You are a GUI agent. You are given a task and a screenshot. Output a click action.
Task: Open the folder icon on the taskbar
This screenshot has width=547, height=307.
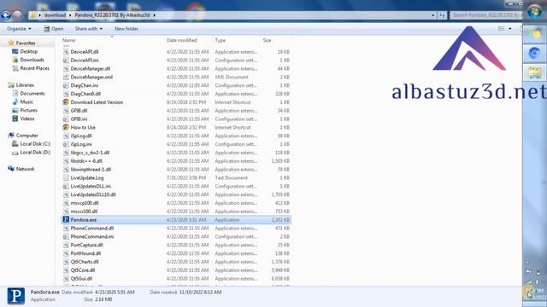(x=534, y=72)
